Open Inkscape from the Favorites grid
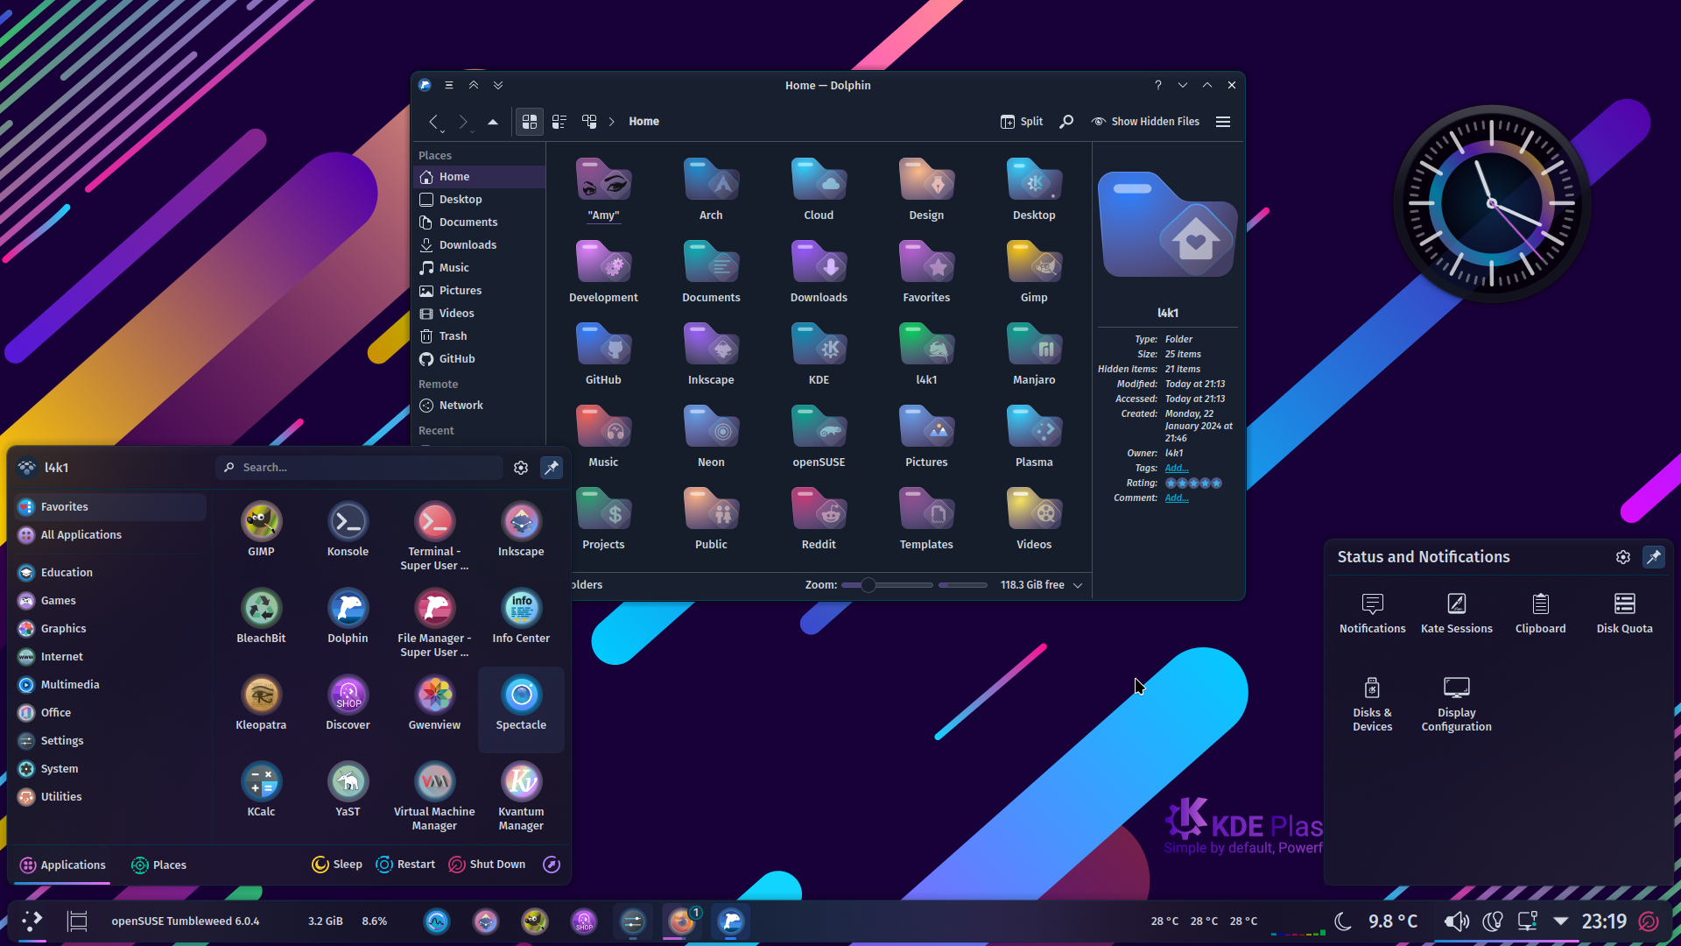The height and width of the screenshot is (946, 1681). tap(521, 529)
